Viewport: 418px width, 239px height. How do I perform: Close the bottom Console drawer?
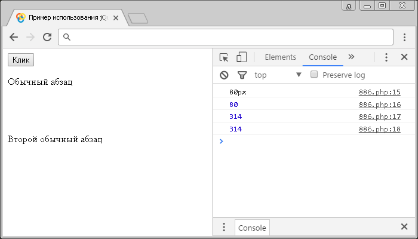tap(404, 227)
